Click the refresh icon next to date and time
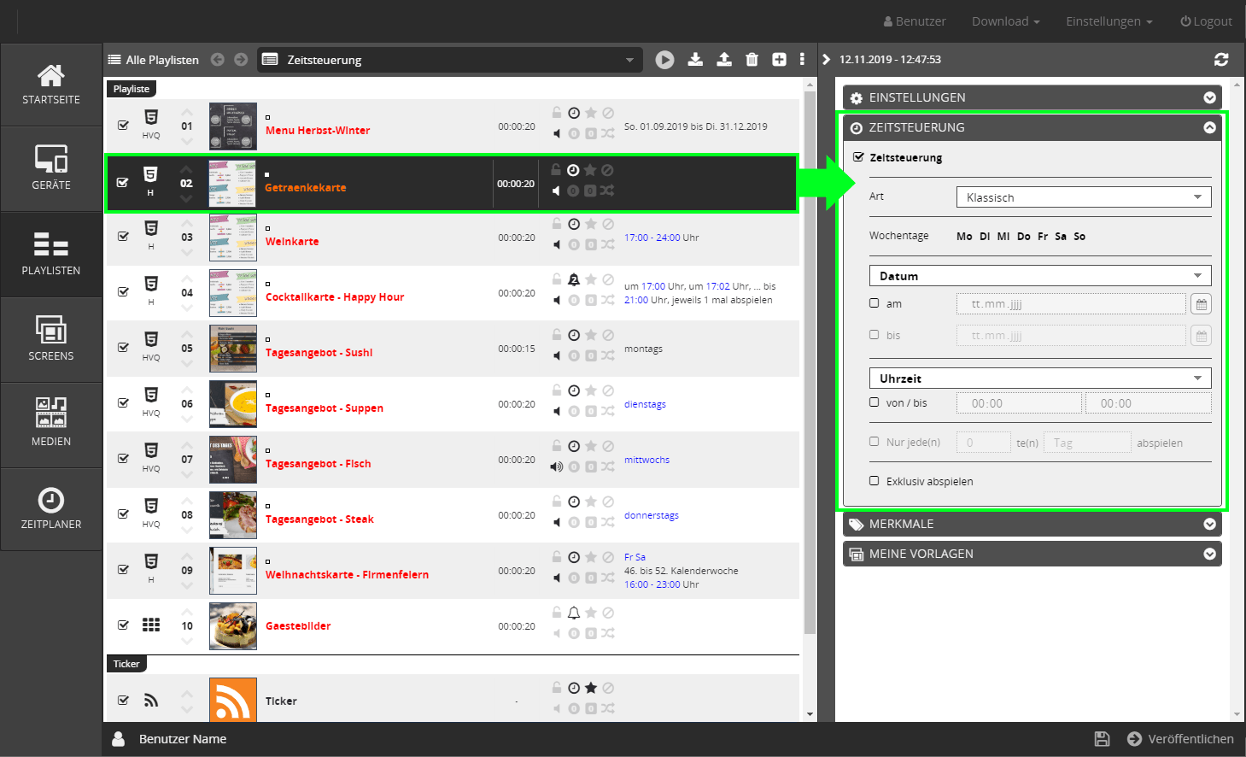1246x757 pixels. (x=1221, y=60)
